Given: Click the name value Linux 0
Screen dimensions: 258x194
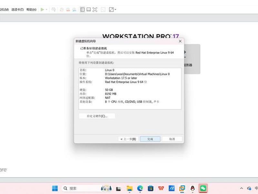Looking at the screenshot, I should point(110,70).
